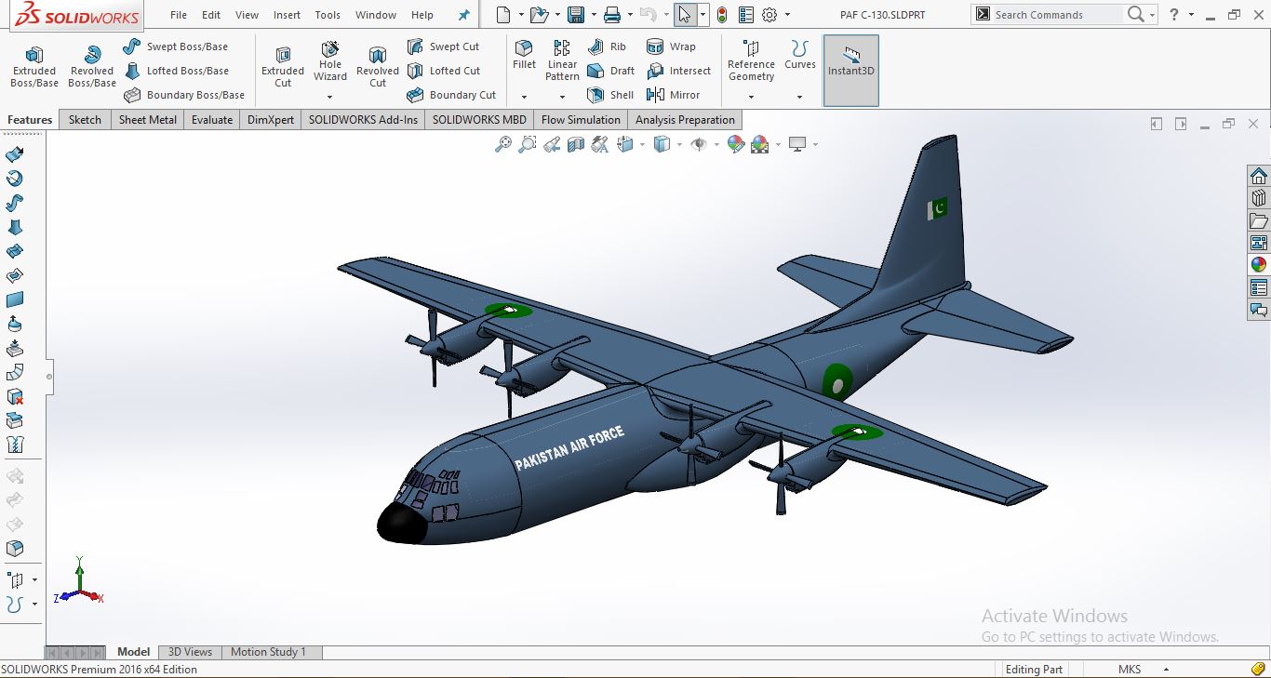
Task: Select the Wrap tool
Action: pyautogui.click(x=670, y=47)
